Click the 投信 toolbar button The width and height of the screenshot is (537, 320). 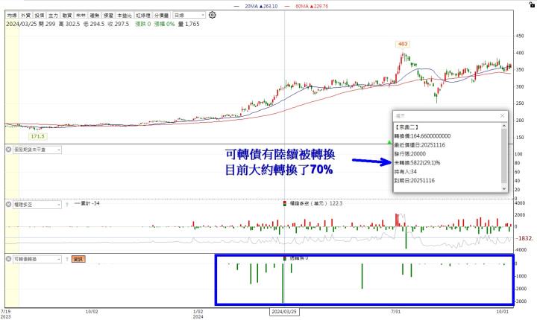click(40, 16)
